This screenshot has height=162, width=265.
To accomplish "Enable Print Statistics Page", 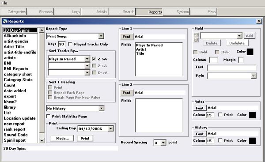I will pyautogui.click(x=48, y=116).
